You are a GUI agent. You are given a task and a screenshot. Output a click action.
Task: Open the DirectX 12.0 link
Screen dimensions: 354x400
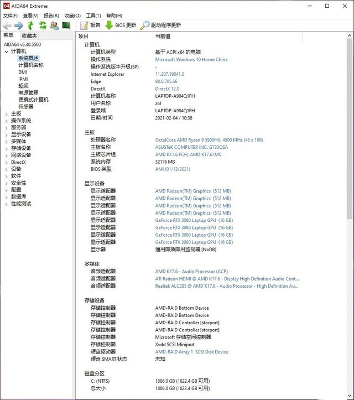point(167,89)
